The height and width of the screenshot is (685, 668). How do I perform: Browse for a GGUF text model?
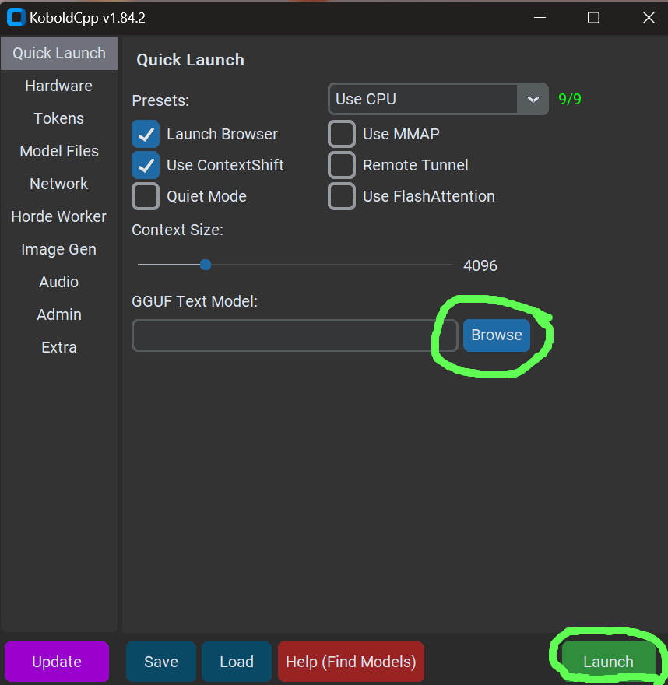(496, 335)
